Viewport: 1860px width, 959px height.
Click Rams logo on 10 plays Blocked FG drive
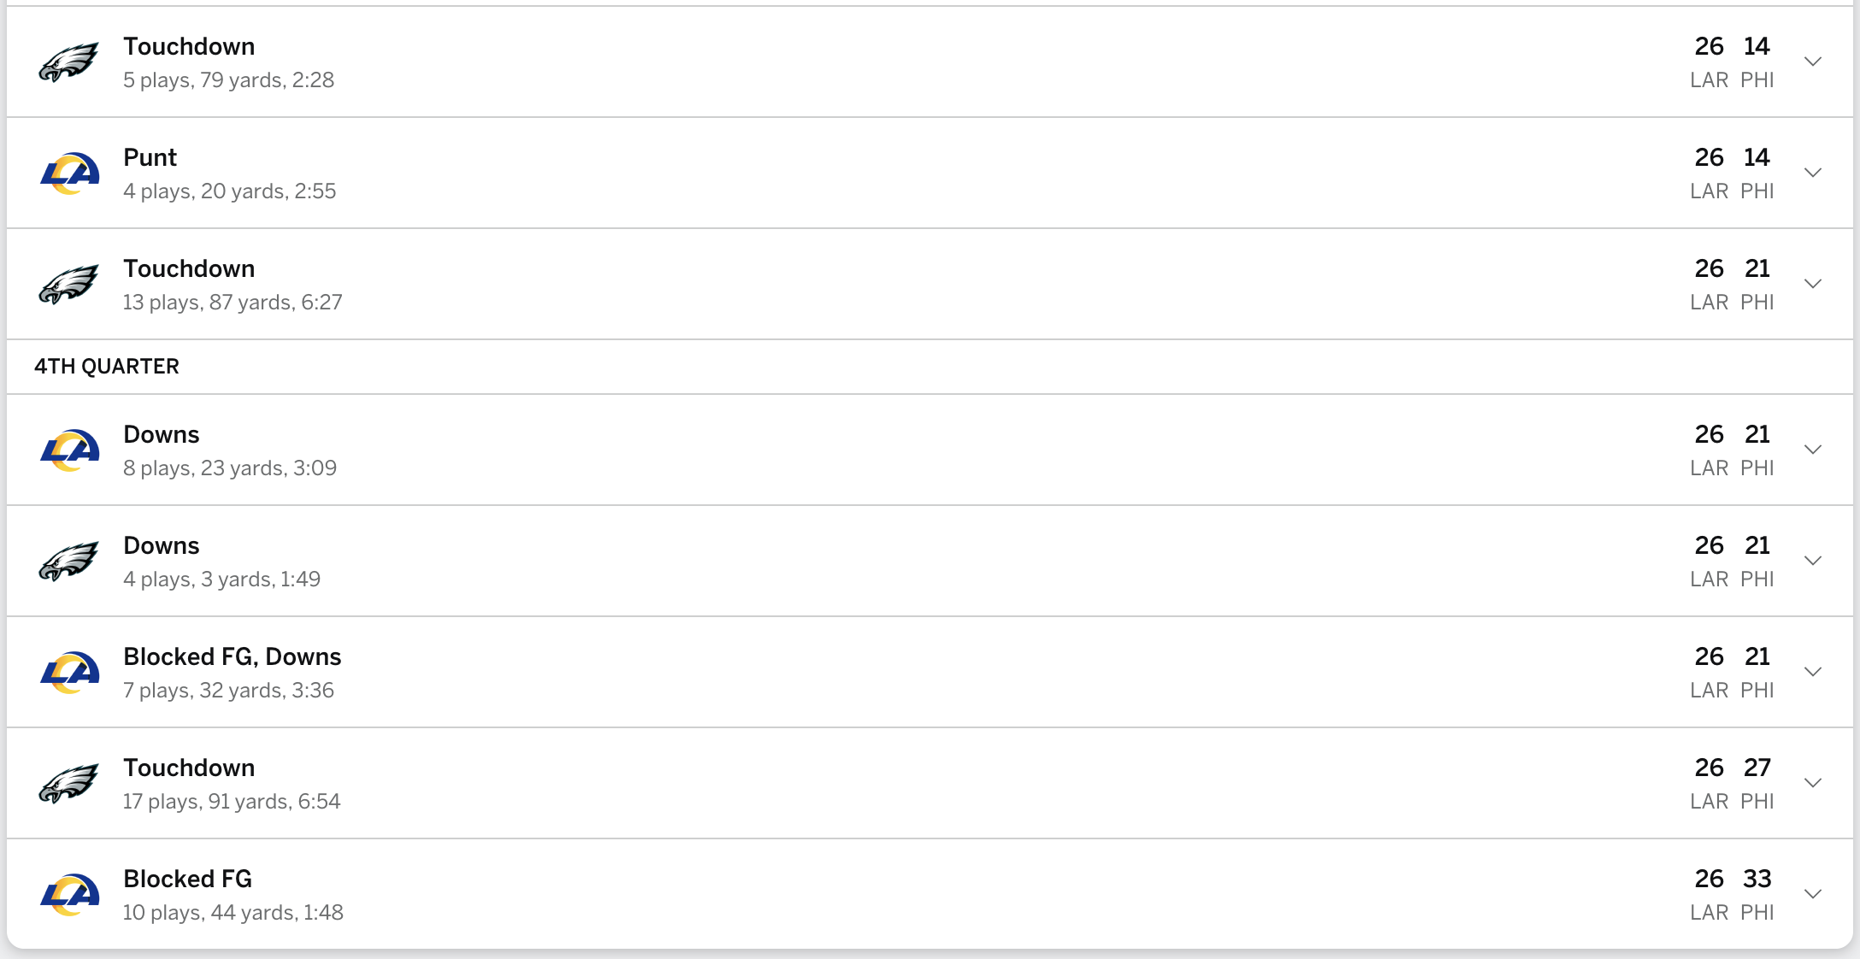pos(70,895)
